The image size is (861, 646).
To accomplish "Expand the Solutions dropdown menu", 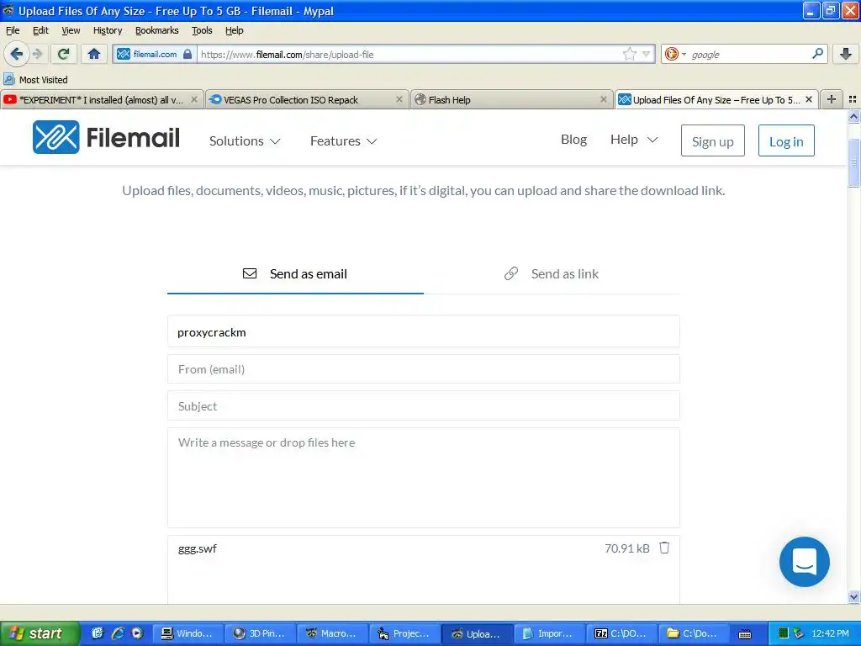I will click(245, 141).
